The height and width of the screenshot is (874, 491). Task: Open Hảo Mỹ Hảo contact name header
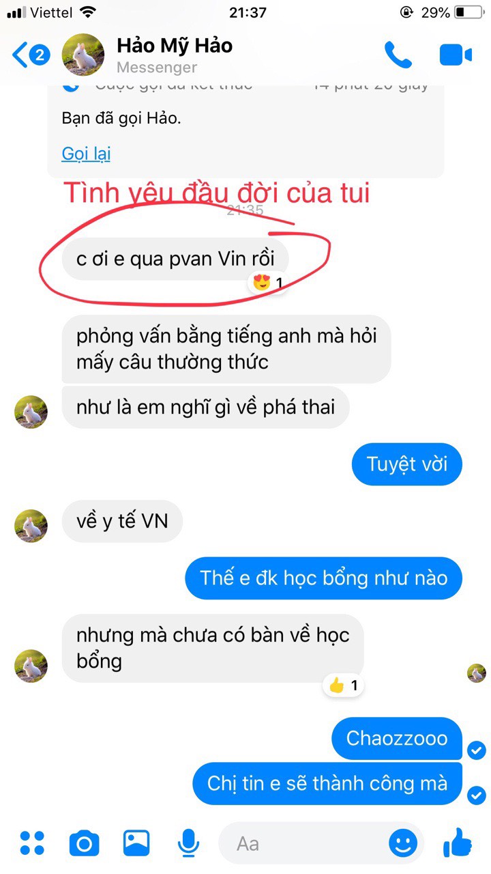pos(175,46)
